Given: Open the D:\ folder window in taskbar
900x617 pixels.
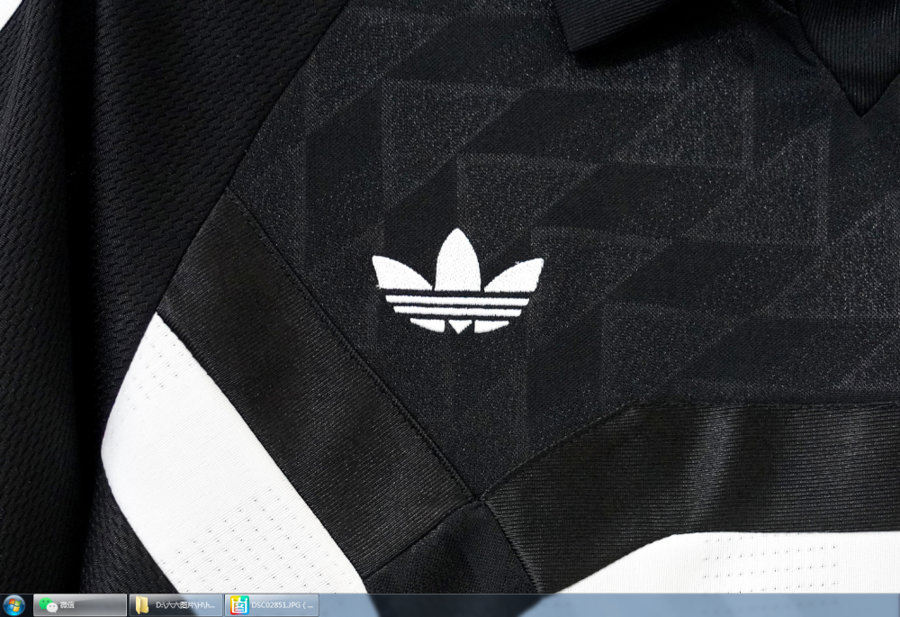Looking at the screenshot, I should pyautogui.click(x=175, y=605).
